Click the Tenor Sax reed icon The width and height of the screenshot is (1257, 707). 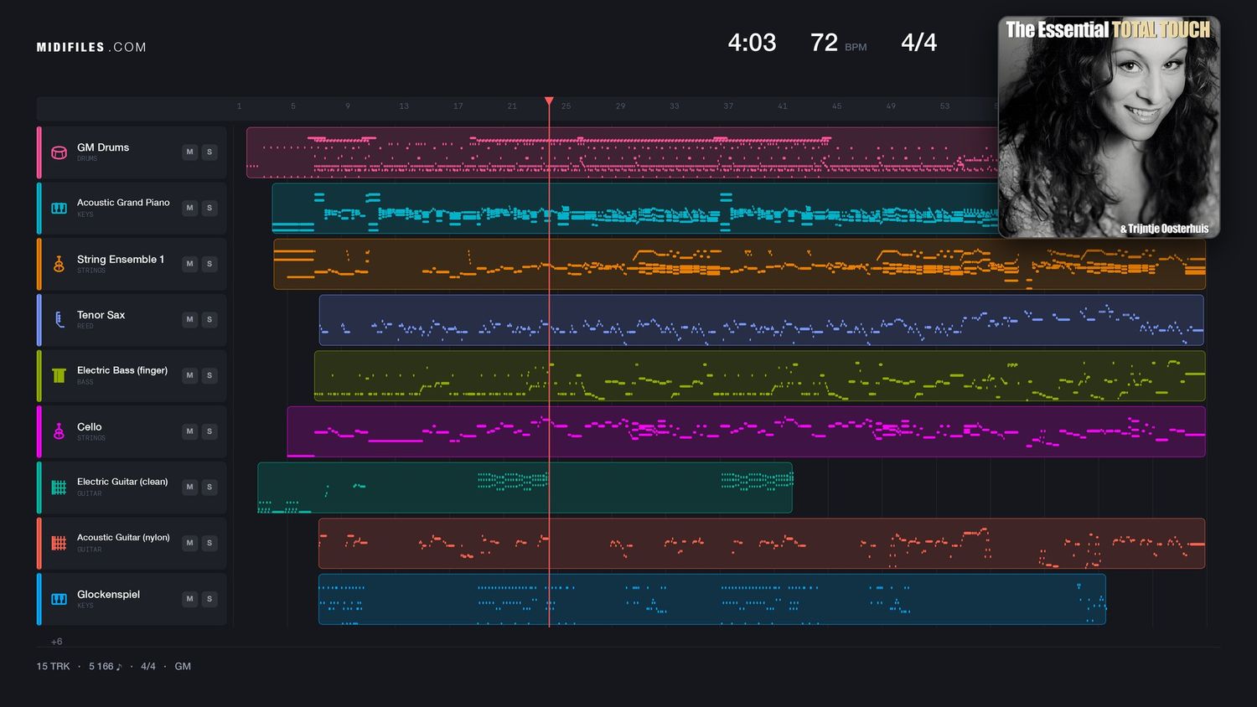coord(59,319)
